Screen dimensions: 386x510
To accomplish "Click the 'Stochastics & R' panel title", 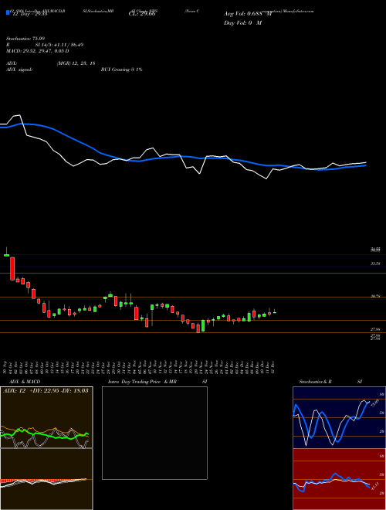I will click(x=315, y=382).
